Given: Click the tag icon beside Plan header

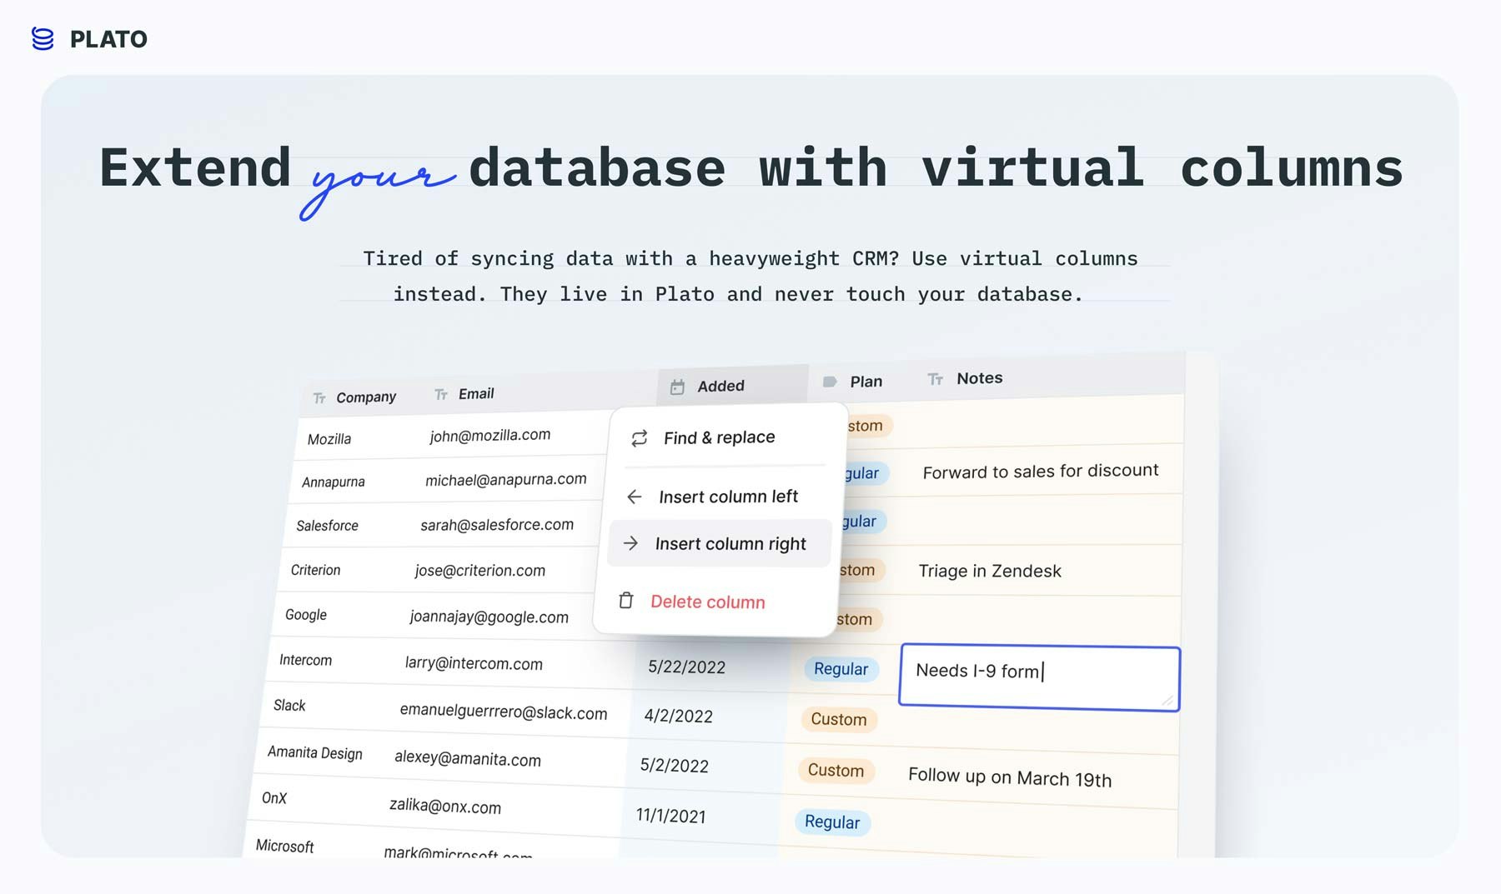Looking at the screenshot, I should click(830, 382).
